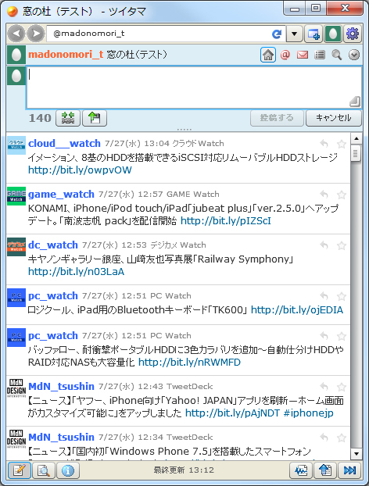Image resolution: width=369 pixels, height=486 pixels.
Task: Reply to the game_watch tweet
Action: [x=324, y=195]
